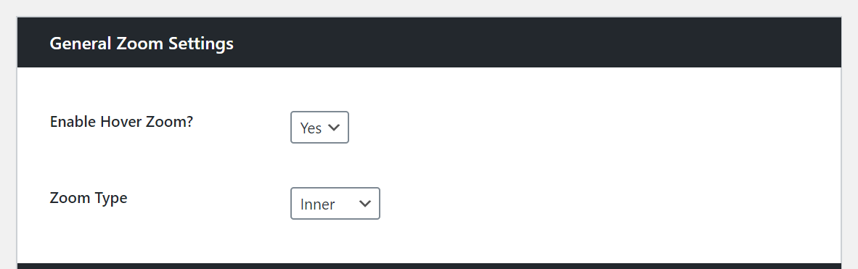
Task: Open the Zoom Type dropdown
Action: point(335,204)
